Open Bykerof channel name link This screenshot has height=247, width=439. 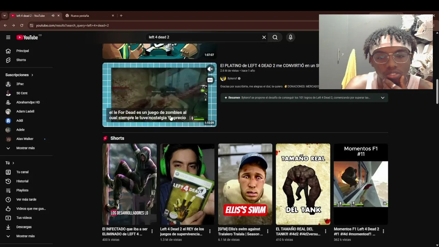click(232, 79)
